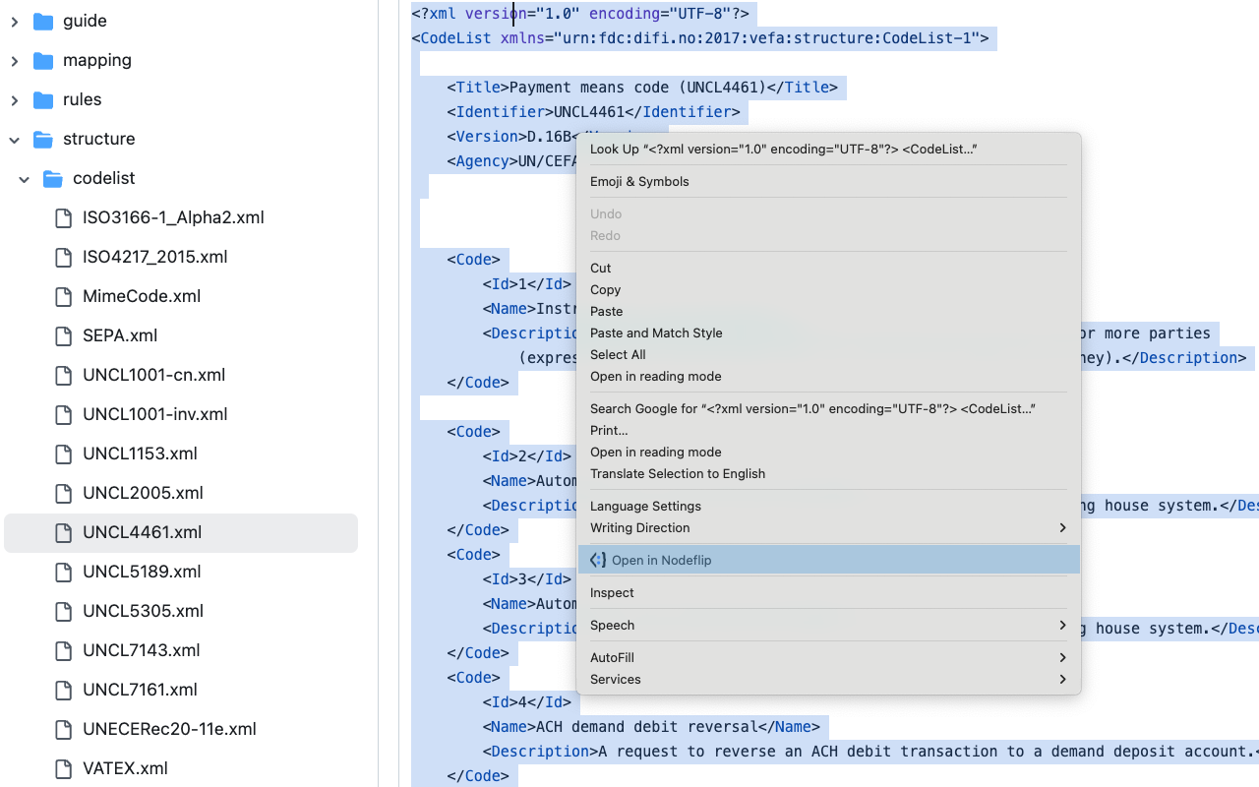Click the structure folder icon
The image size is (1259, 787).
click(x=43, y=139)
